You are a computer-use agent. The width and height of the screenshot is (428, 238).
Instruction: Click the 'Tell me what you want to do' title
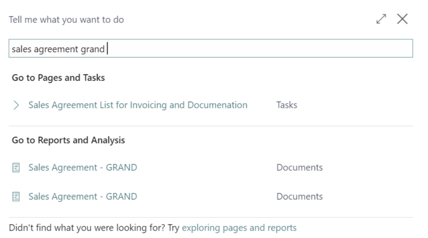66,20
